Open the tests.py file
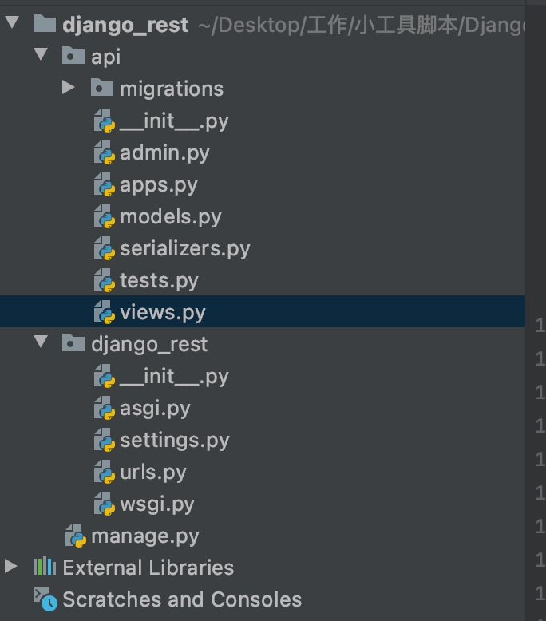This screenshot has width=546, height=621. pyautogui.click(x=159, y=280)
